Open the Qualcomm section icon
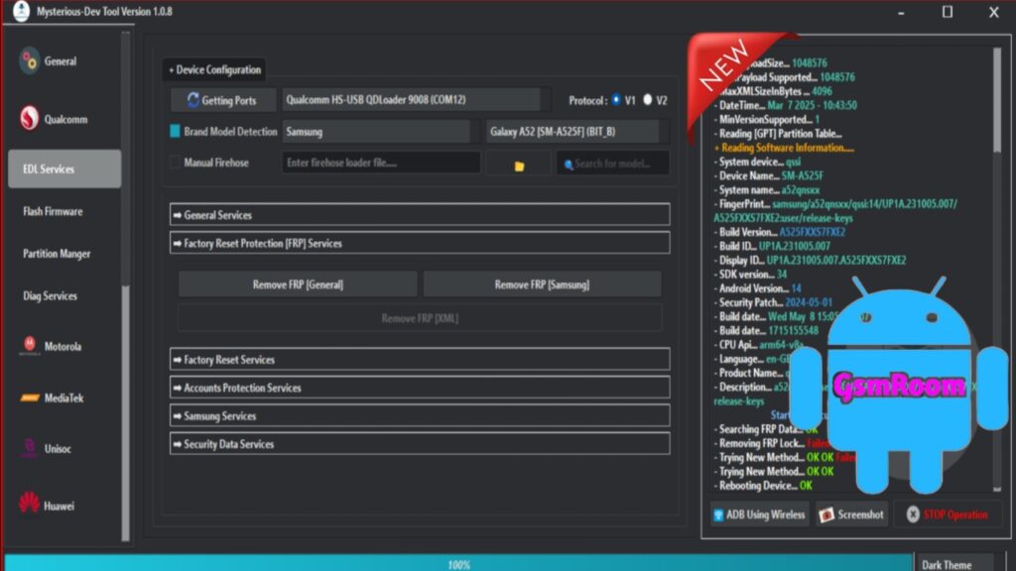Viewport: 1016px width, 571px height. 29,119
